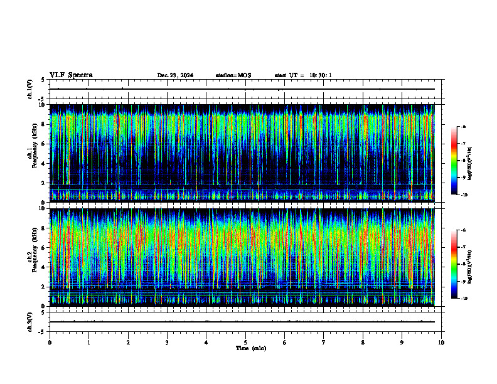Click the "-10" label on ch.2 colorbar
Screen dimensions: 497x384
click(464, 299)
